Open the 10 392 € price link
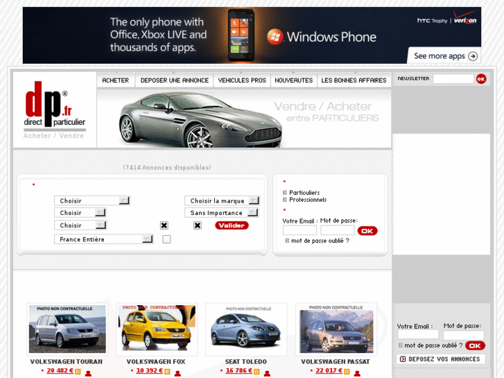 point(150,370)
